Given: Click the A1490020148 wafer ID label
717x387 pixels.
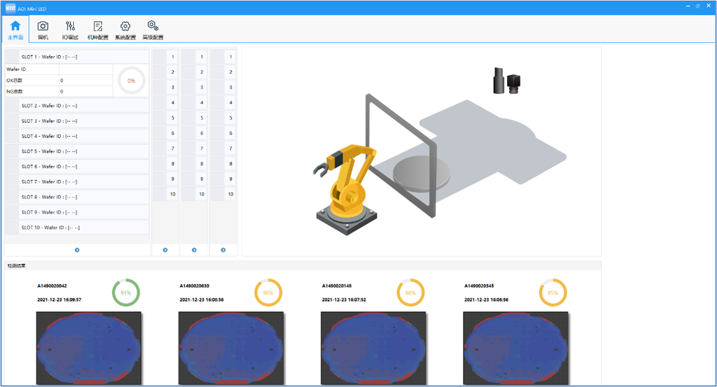Looking at the screenshot, I should 337,286.
